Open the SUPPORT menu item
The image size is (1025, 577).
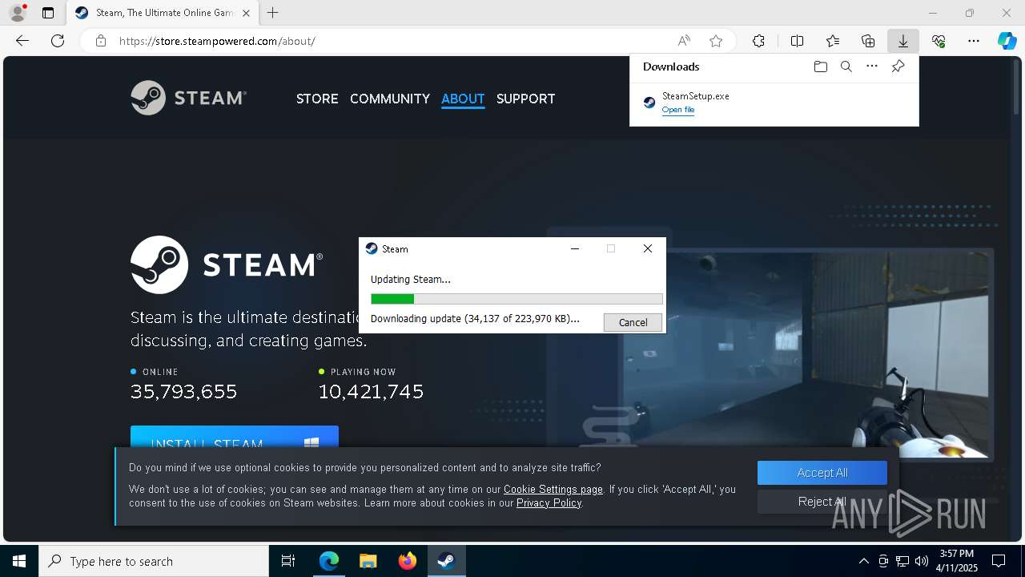click(525, 99)
